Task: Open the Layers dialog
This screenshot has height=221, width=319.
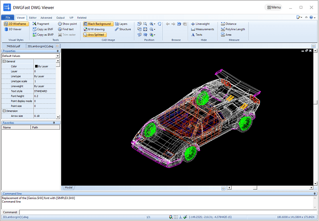Action: click(x=121, y=24)
